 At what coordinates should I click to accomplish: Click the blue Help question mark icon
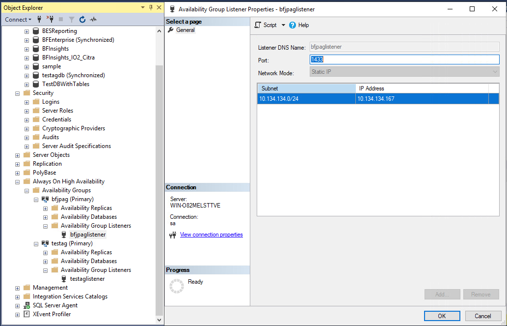coord(293,25)
